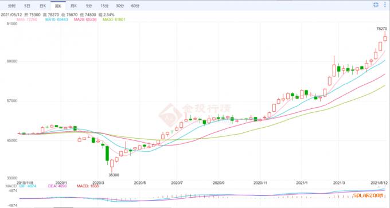The image size is (390, 208).
Task: Click the MA30 moving average legend label
Action: pos(114,19)
